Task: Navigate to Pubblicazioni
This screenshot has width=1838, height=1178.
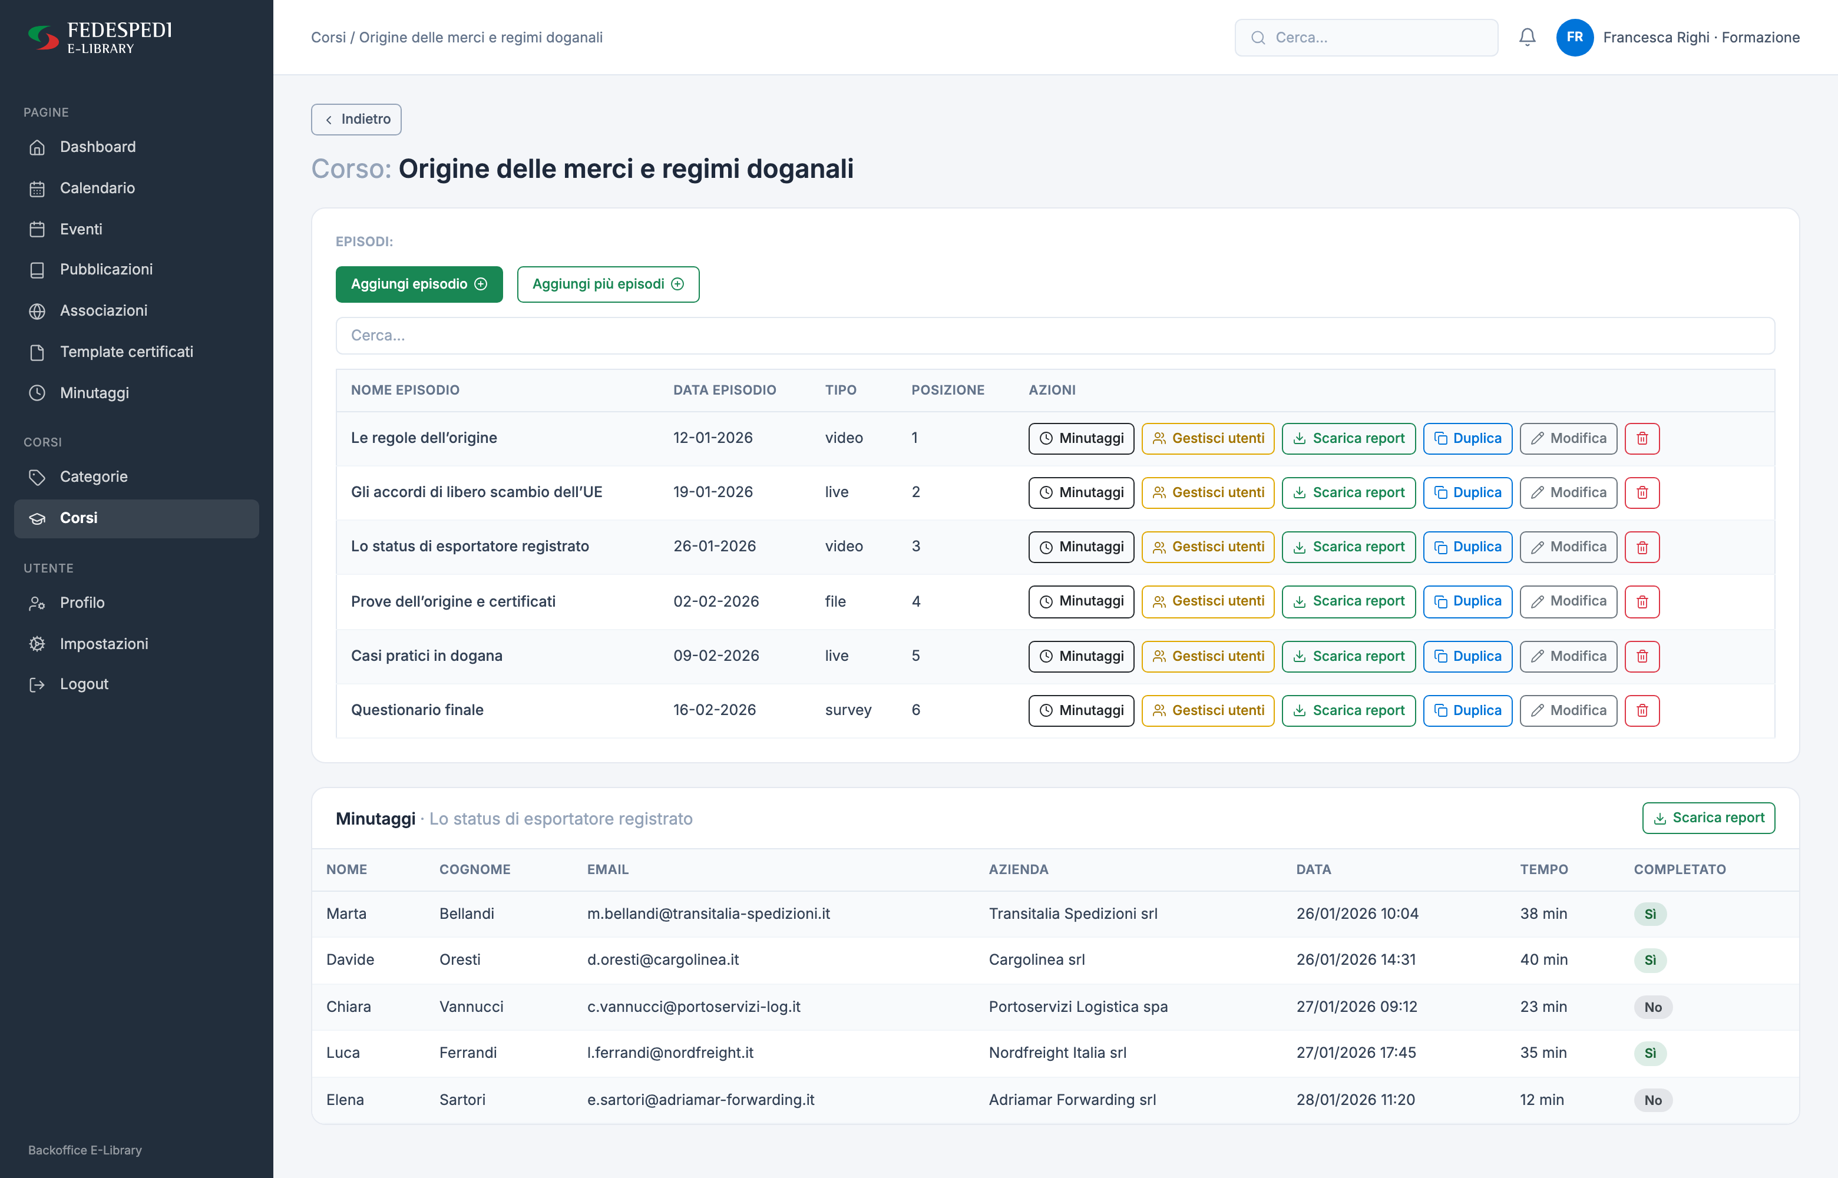Action: click(x=136, y=269)
